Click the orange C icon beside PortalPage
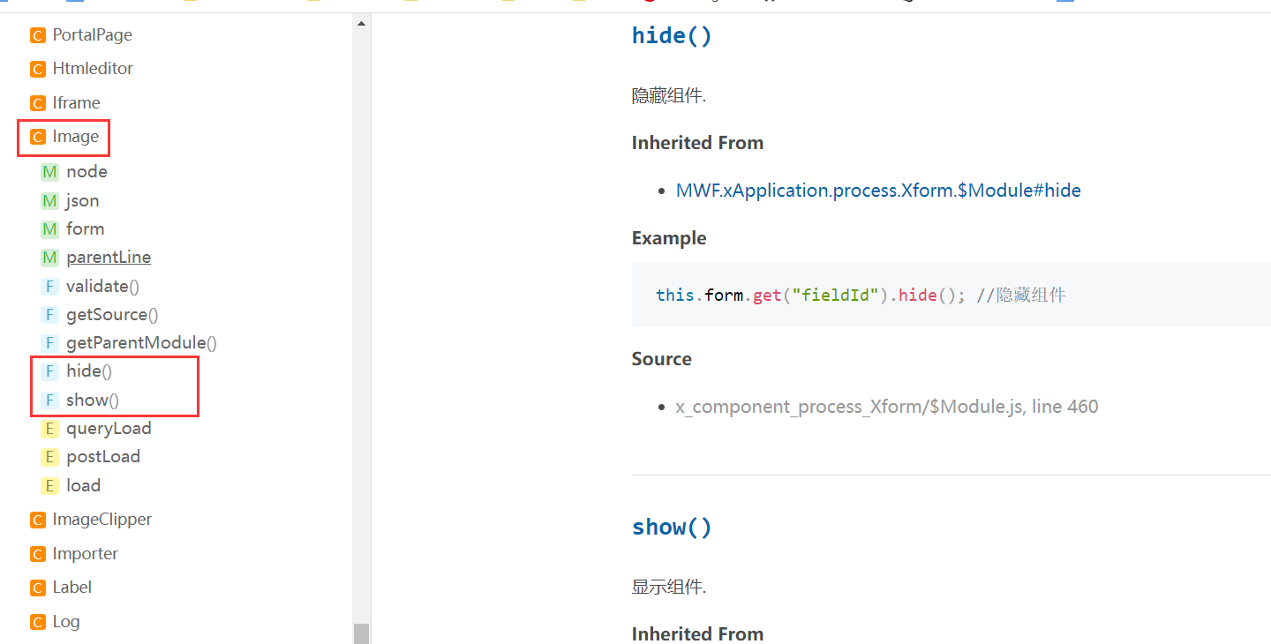The height and width of the screenshot is (644, 1271). (37, 35)
